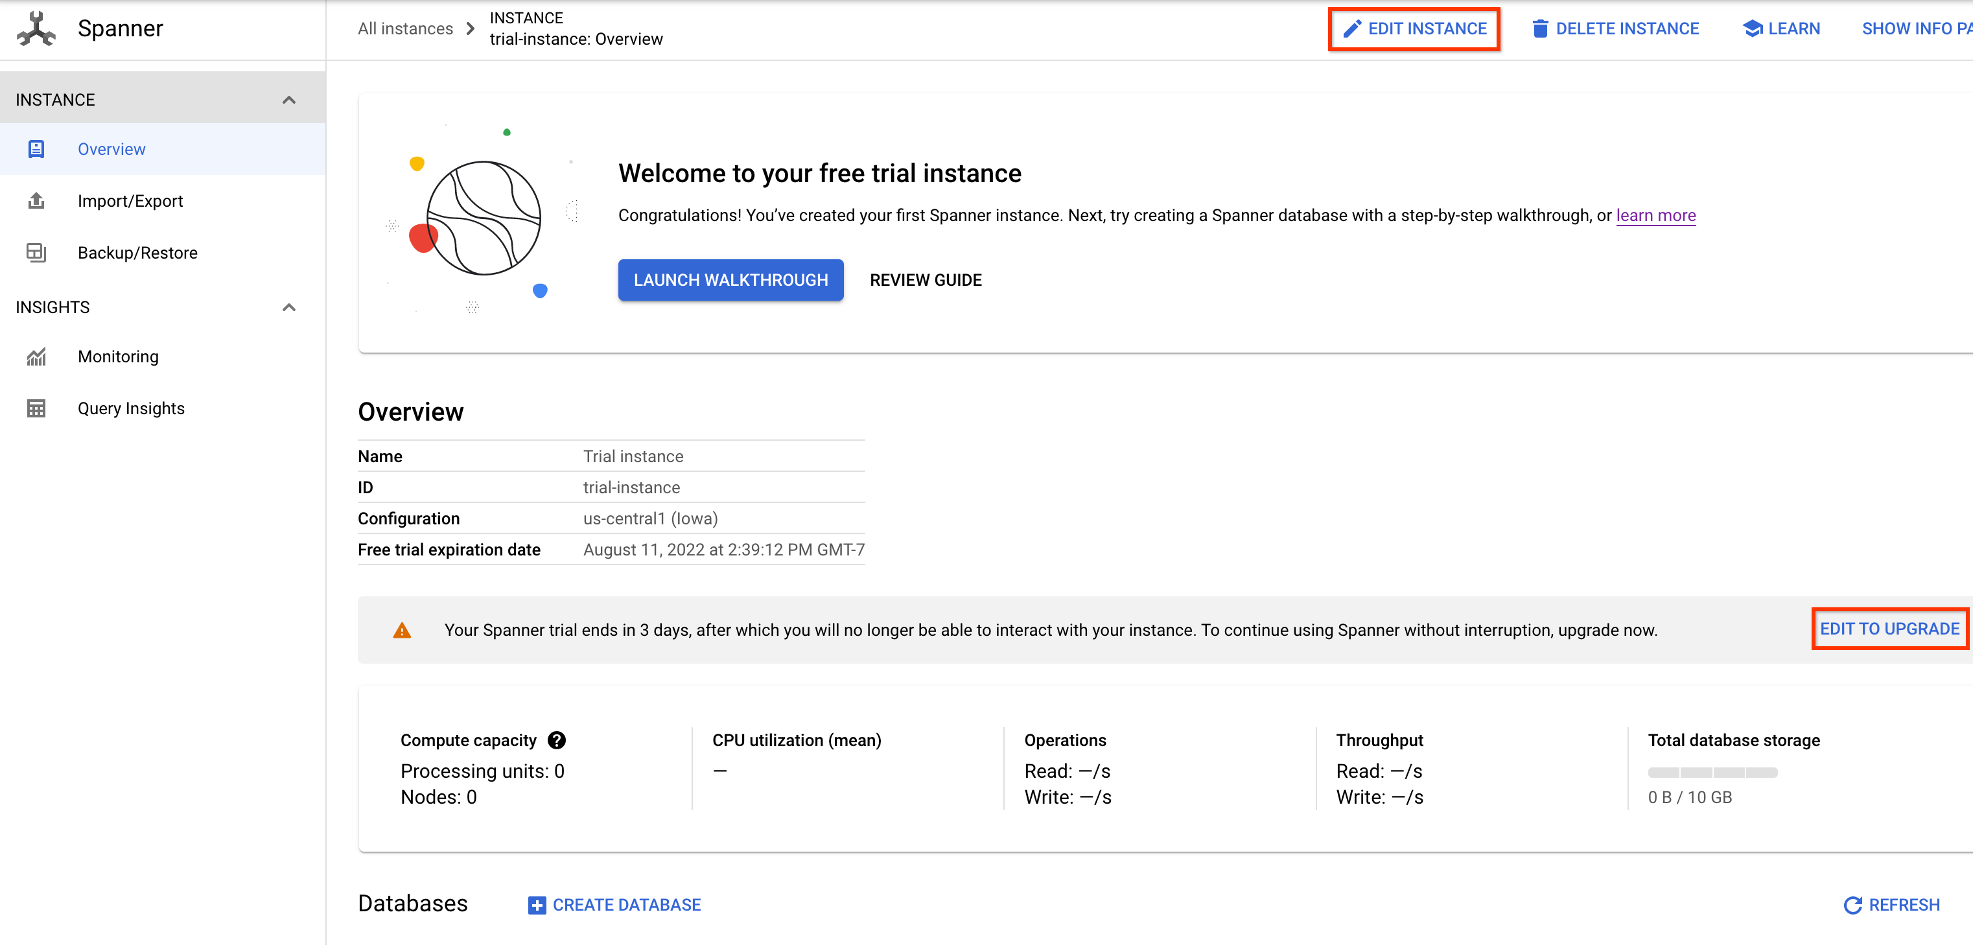Click the Spanner wrench icon
The height and width of the screenshot is (945, 1973).
(34, 29)
